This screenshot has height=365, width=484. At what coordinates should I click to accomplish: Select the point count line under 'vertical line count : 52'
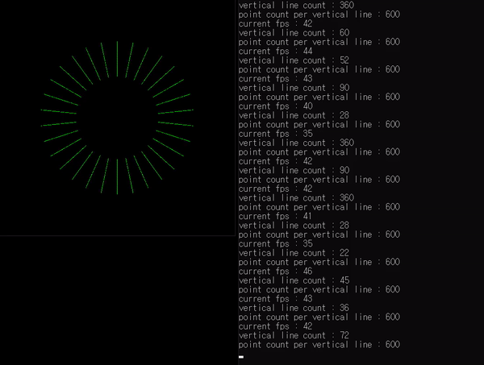point(319,69)
